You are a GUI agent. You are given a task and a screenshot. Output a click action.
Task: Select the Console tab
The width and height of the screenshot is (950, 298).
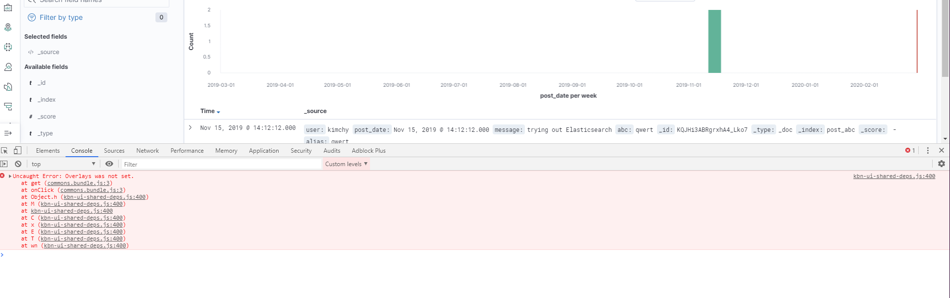[81, 151]
